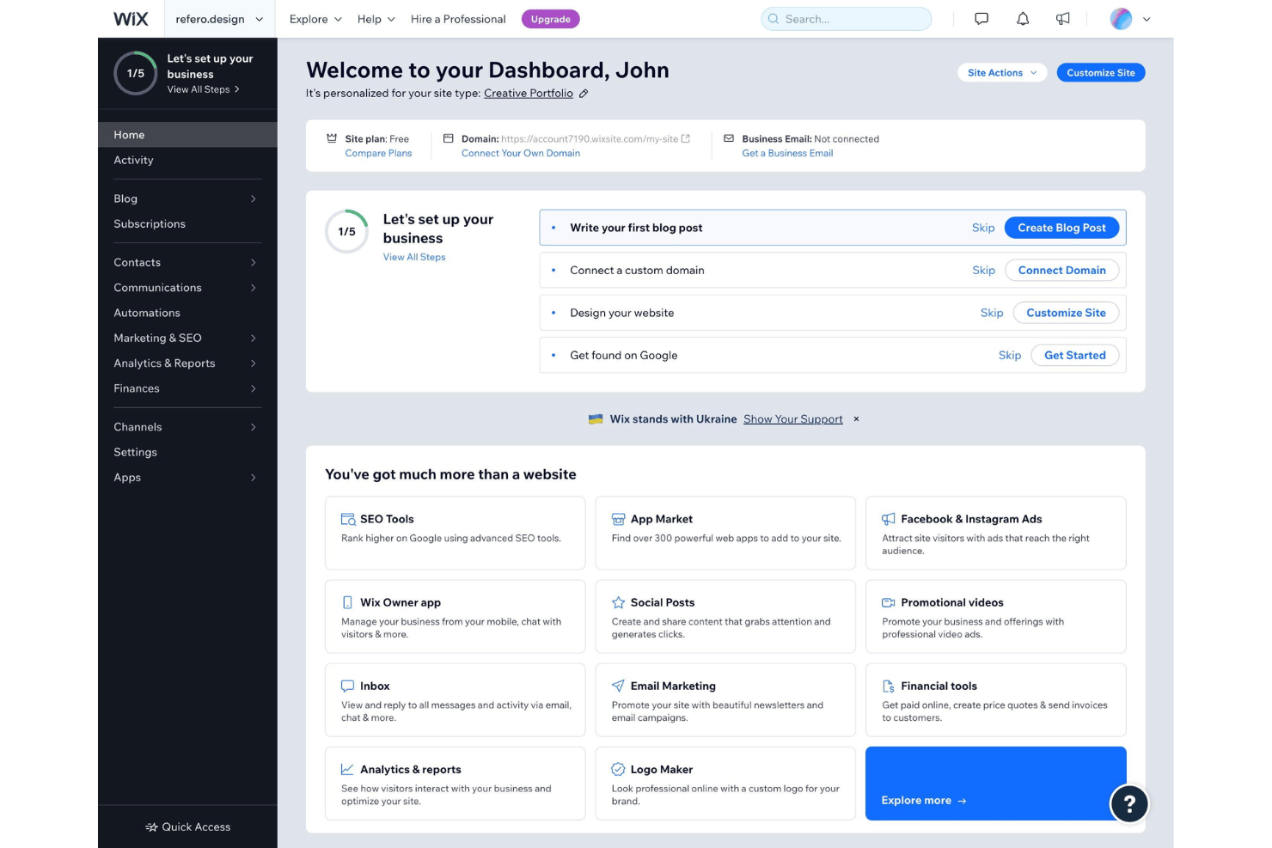Click the Creative Portfolio site type link

[529, 94]
